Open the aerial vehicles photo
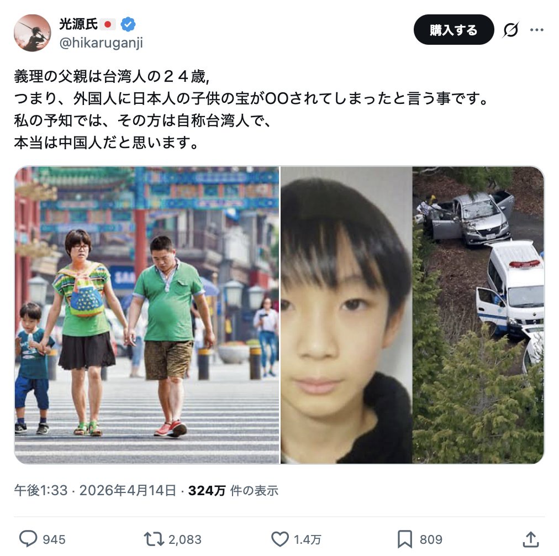Viewport: 559px width, 556px height. click(x=478, y=315)
